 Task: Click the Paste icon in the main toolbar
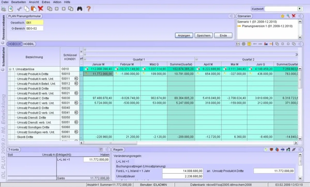tap(34, 9)
